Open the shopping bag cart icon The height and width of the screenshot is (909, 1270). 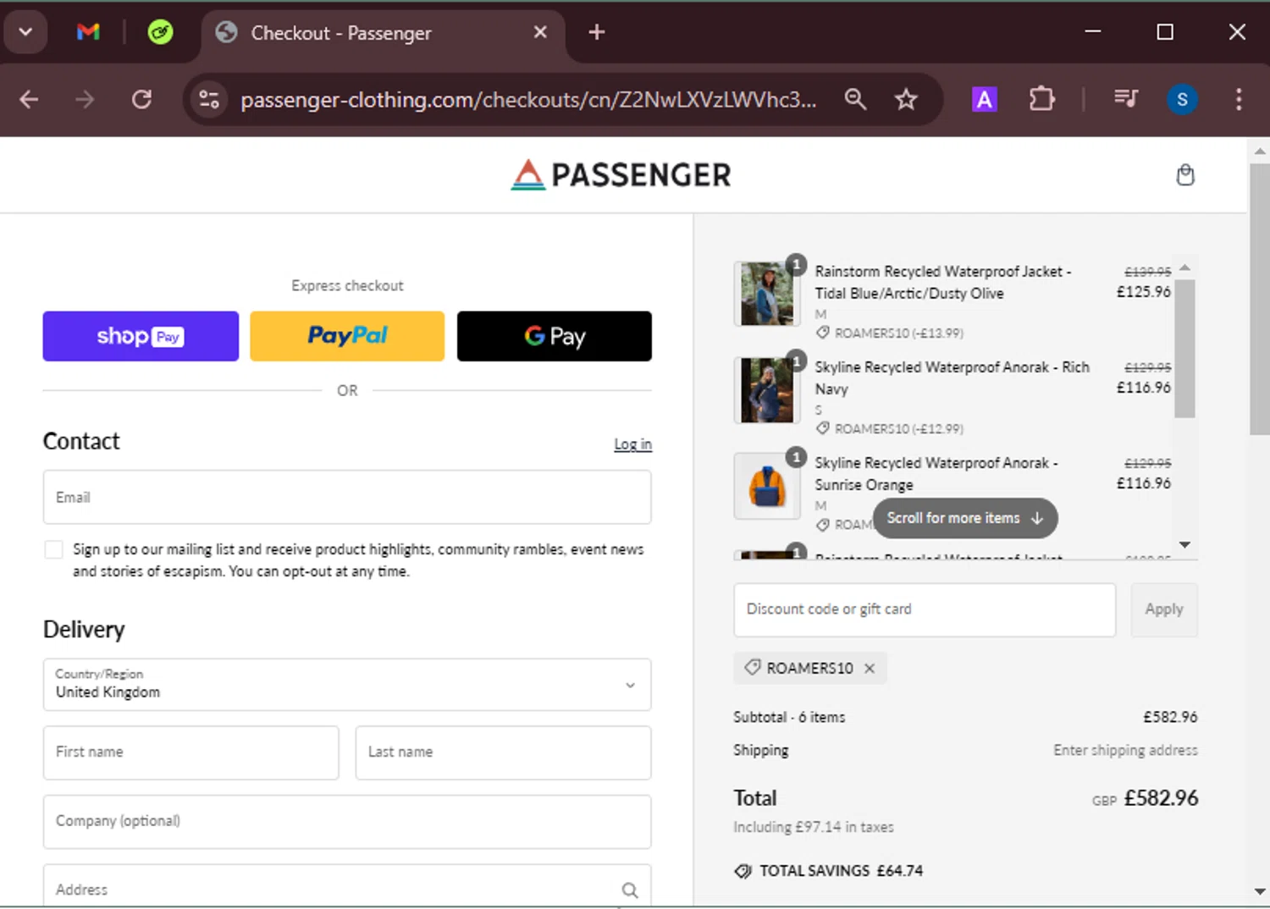[x=1185, y=175]
